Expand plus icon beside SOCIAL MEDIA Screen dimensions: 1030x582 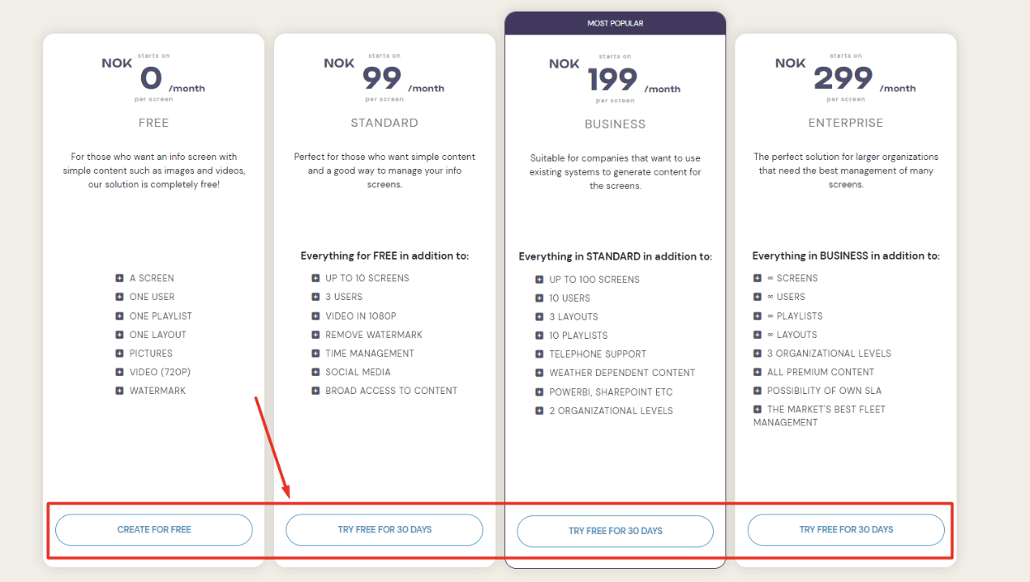(315, 373)
